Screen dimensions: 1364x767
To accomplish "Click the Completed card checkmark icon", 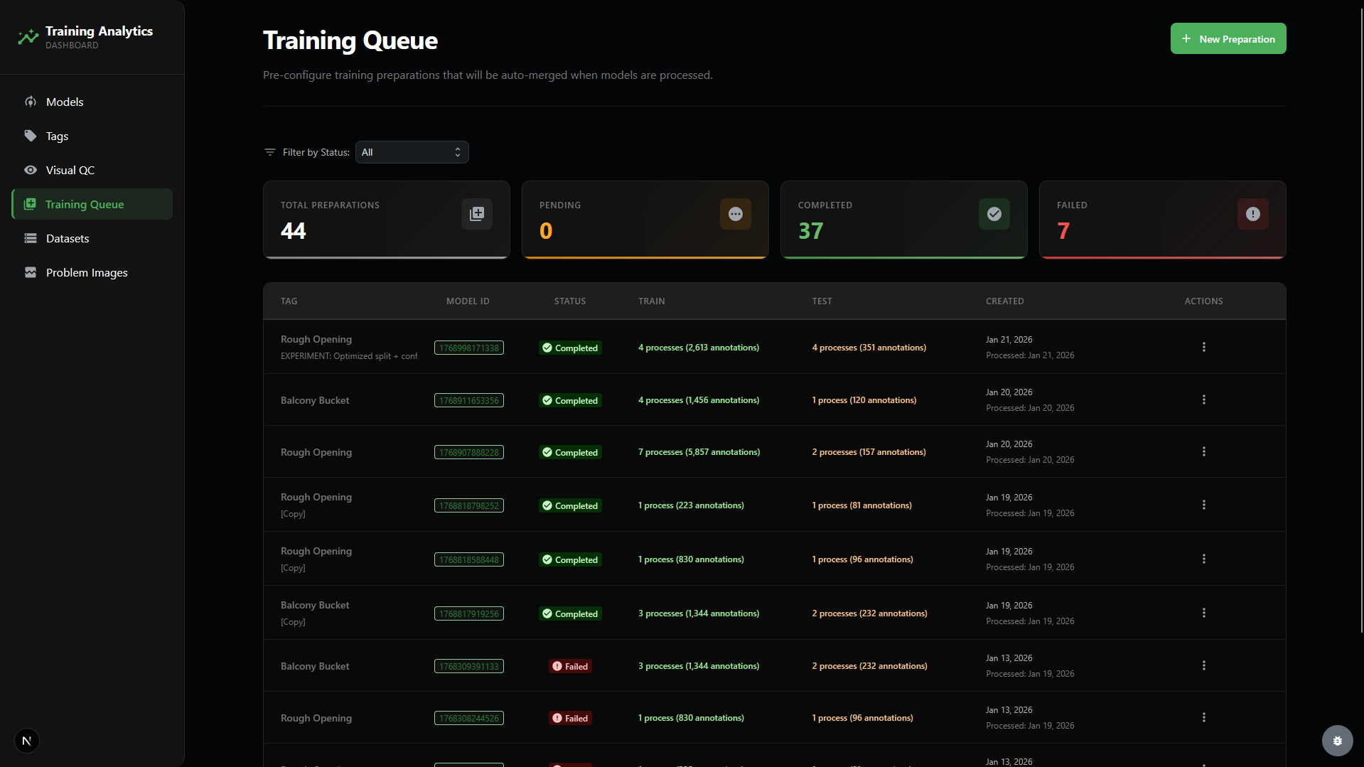I will tap(994, 214).
